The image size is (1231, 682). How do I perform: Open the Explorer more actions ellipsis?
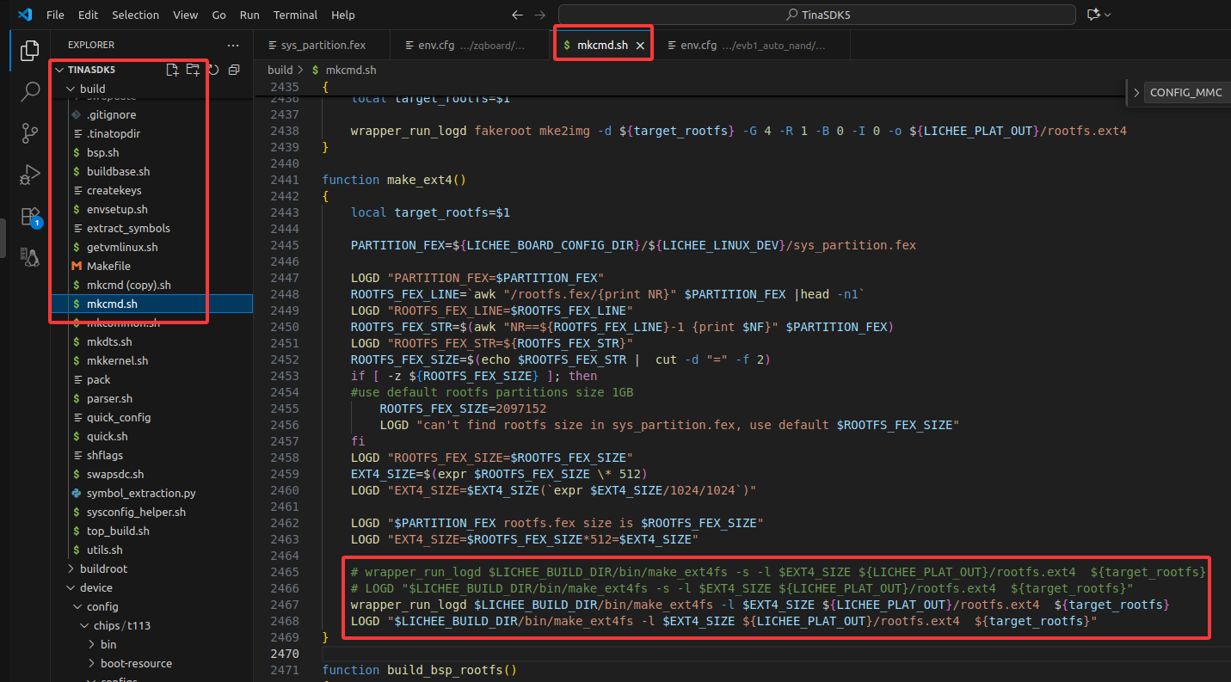click(x=233, y=45)
